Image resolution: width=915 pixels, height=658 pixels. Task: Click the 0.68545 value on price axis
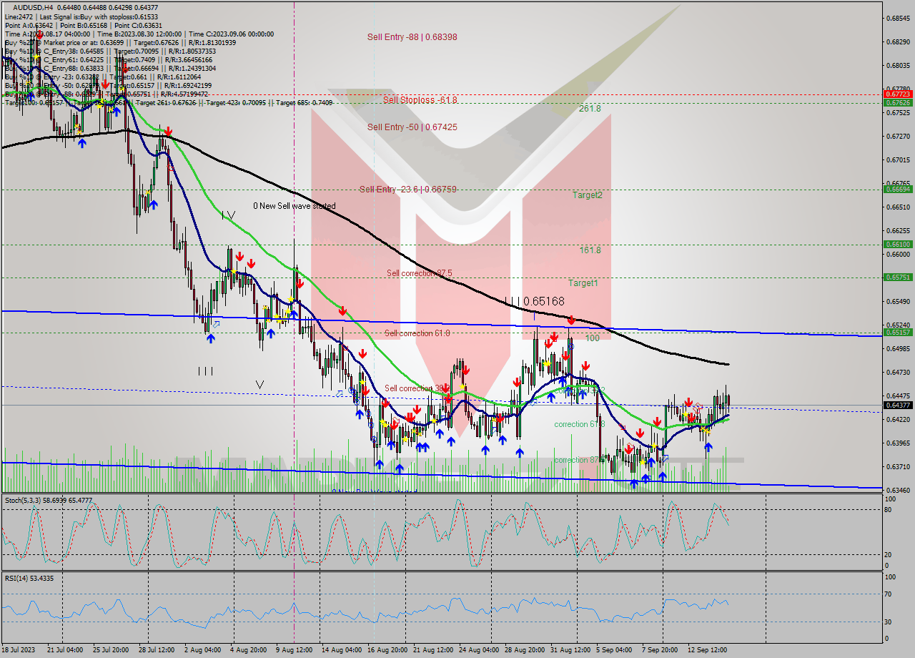click(x=898, y=18)
